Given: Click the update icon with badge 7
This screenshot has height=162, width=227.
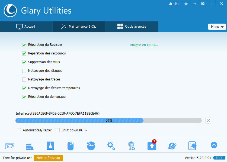Looking at the screenshot, I should pos(152,146).
